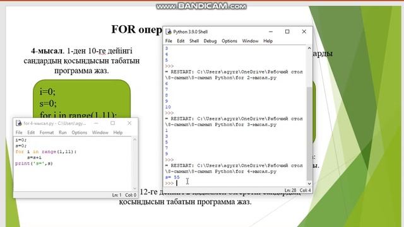Open File menu in editor window
404x227 pixels.
pyautogui.click(x=19, y=132)
